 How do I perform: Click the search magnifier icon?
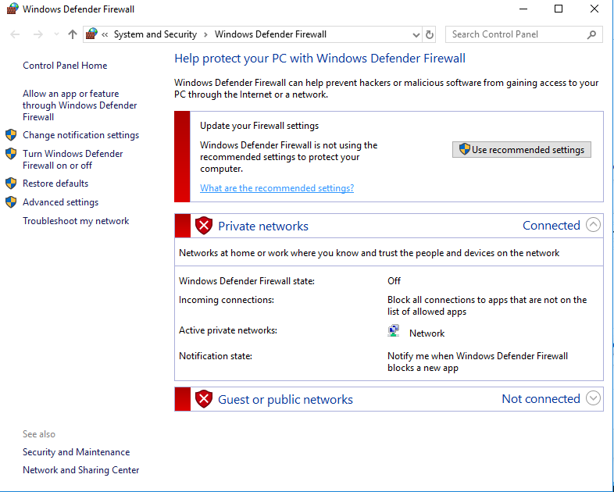coord(591,34)
